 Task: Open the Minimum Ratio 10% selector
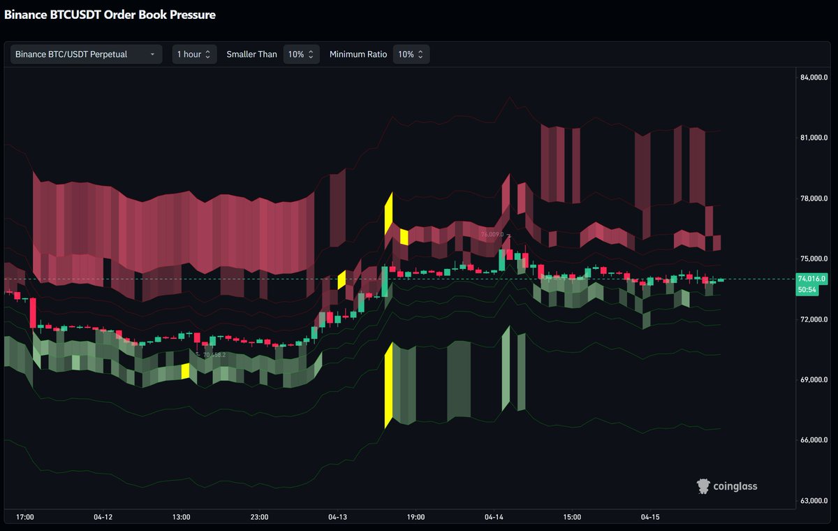point(411,54)
